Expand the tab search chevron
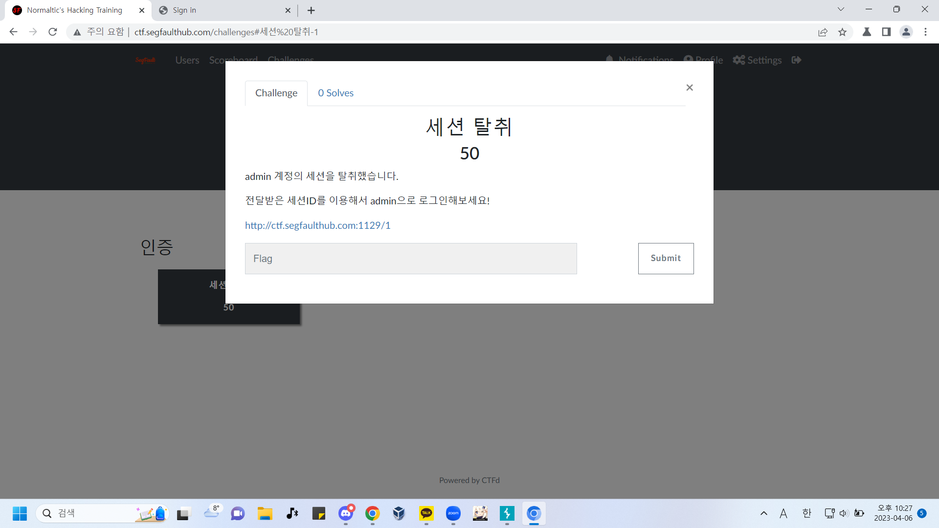This screenshot has height=528, width=939. click(x=841, y=9)
